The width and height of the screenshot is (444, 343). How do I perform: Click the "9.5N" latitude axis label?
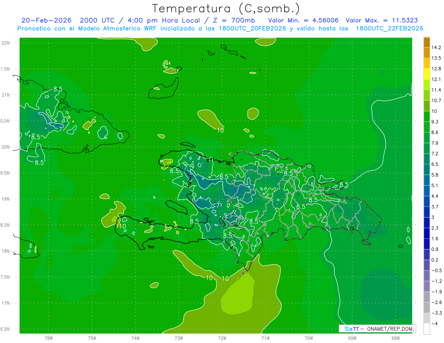tap(5, 173)
